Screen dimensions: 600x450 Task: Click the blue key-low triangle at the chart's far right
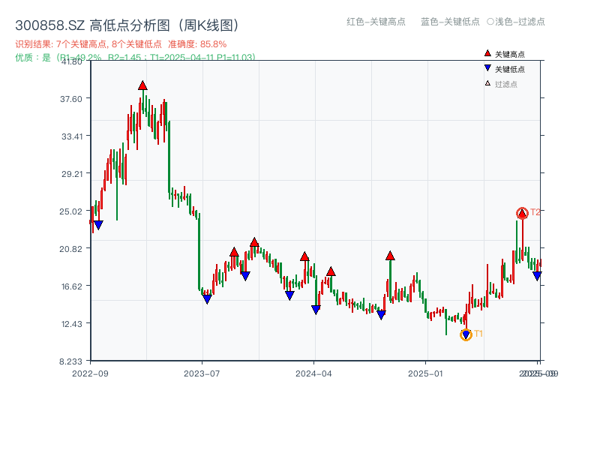[537, 276]
